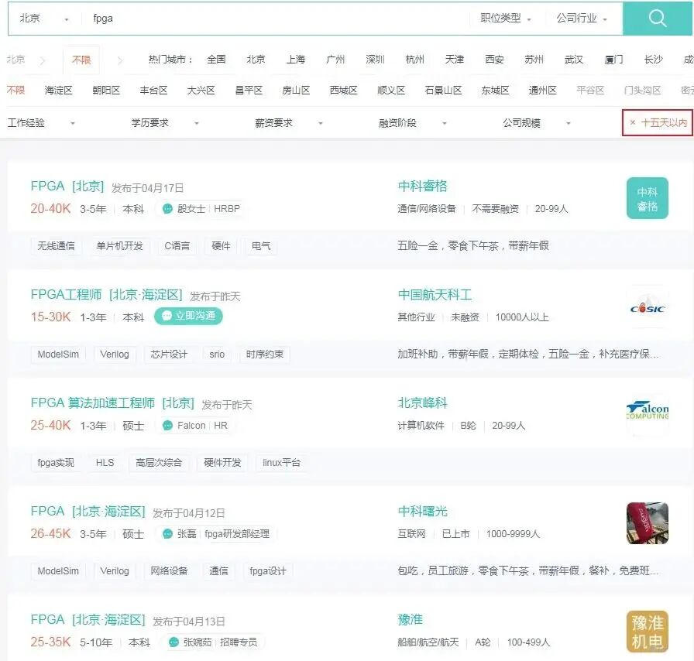Open FPGA工程师 [北京·海淀区] job
Image resolution: width=694 pixels, height=661 pixels.
coord(106,295)
